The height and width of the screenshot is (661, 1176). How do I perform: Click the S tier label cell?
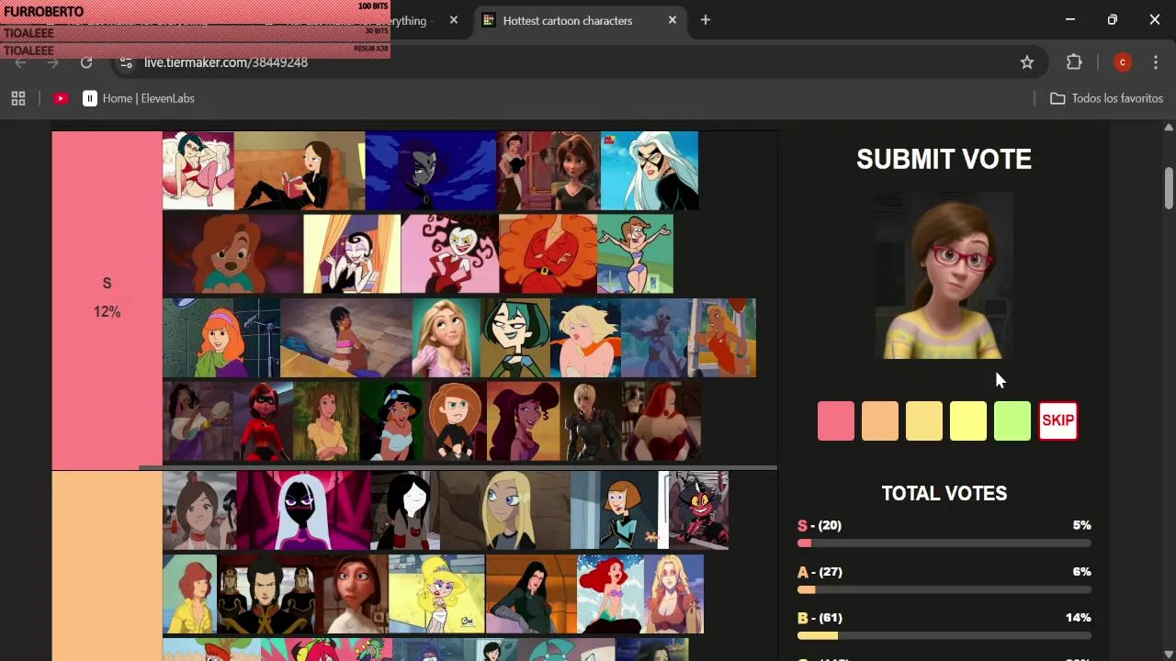click(x=107, y=300)
